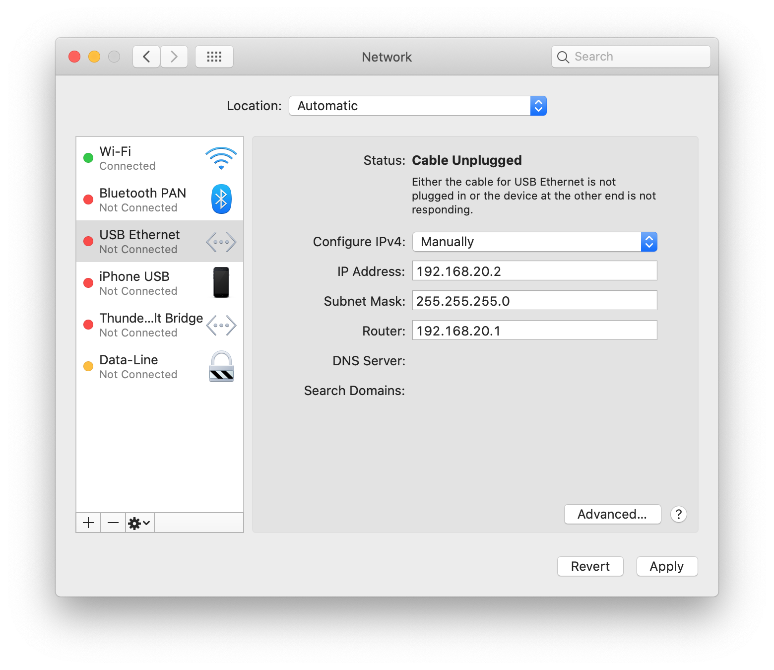Viewport: 774px width, 670px height.
Task: Click the Revert button
Action: [590, 566]
